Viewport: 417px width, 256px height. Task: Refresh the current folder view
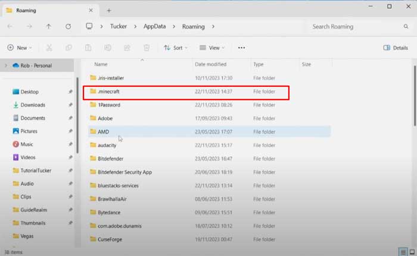click(68, 26)
